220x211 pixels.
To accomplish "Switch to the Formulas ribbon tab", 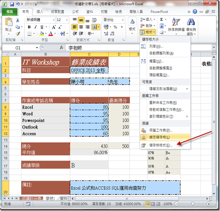I will [75, 12].
